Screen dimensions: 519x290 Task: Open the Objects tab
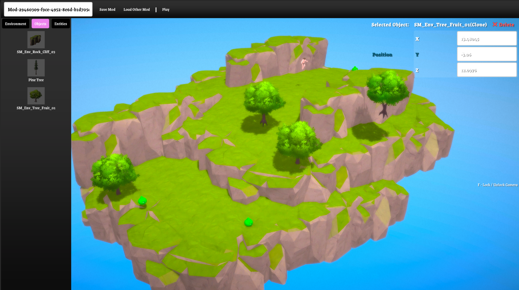coord(40,24)
